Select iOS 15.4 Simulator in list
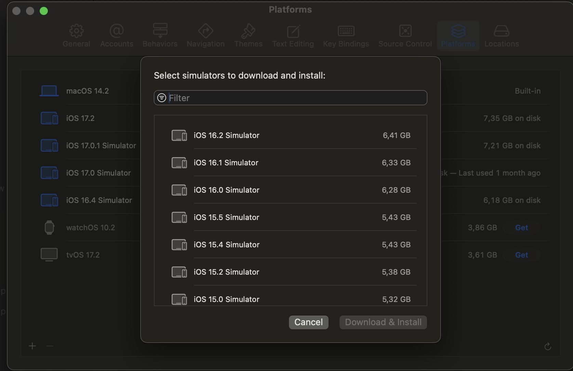 click(x=291, y=245)
